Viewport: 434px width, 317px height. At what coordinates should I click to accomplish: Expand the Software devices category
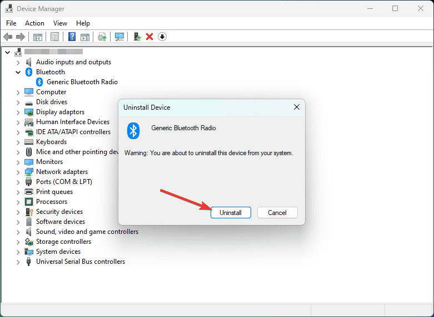pos(18,222)
